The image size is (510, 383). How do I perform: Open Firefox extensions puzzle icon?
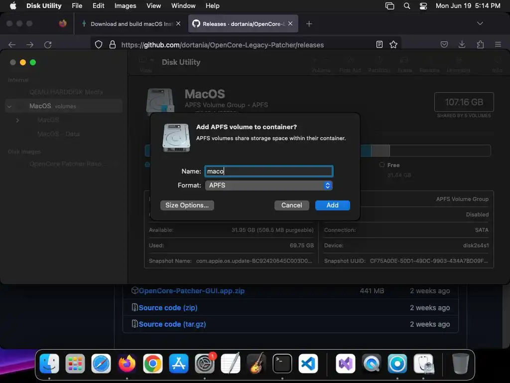coord(480,44)
